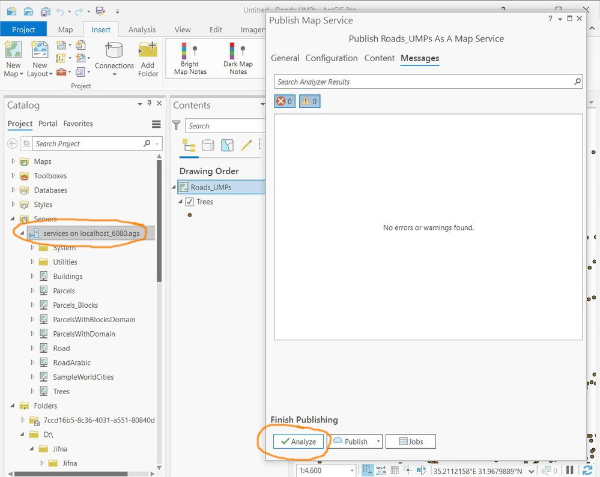Select services on localhost_6080.ags connection
The image size is (600, 477).
[91, 233]
